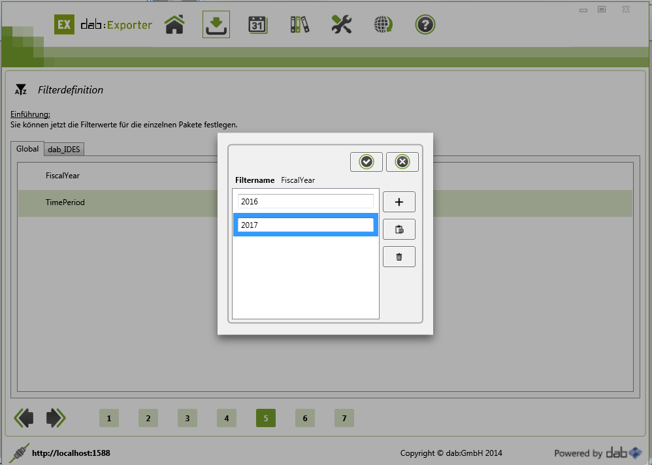Add new filter value with plus button
The width and height of the screenshot is (652, 465).
(x=399, y=202)
